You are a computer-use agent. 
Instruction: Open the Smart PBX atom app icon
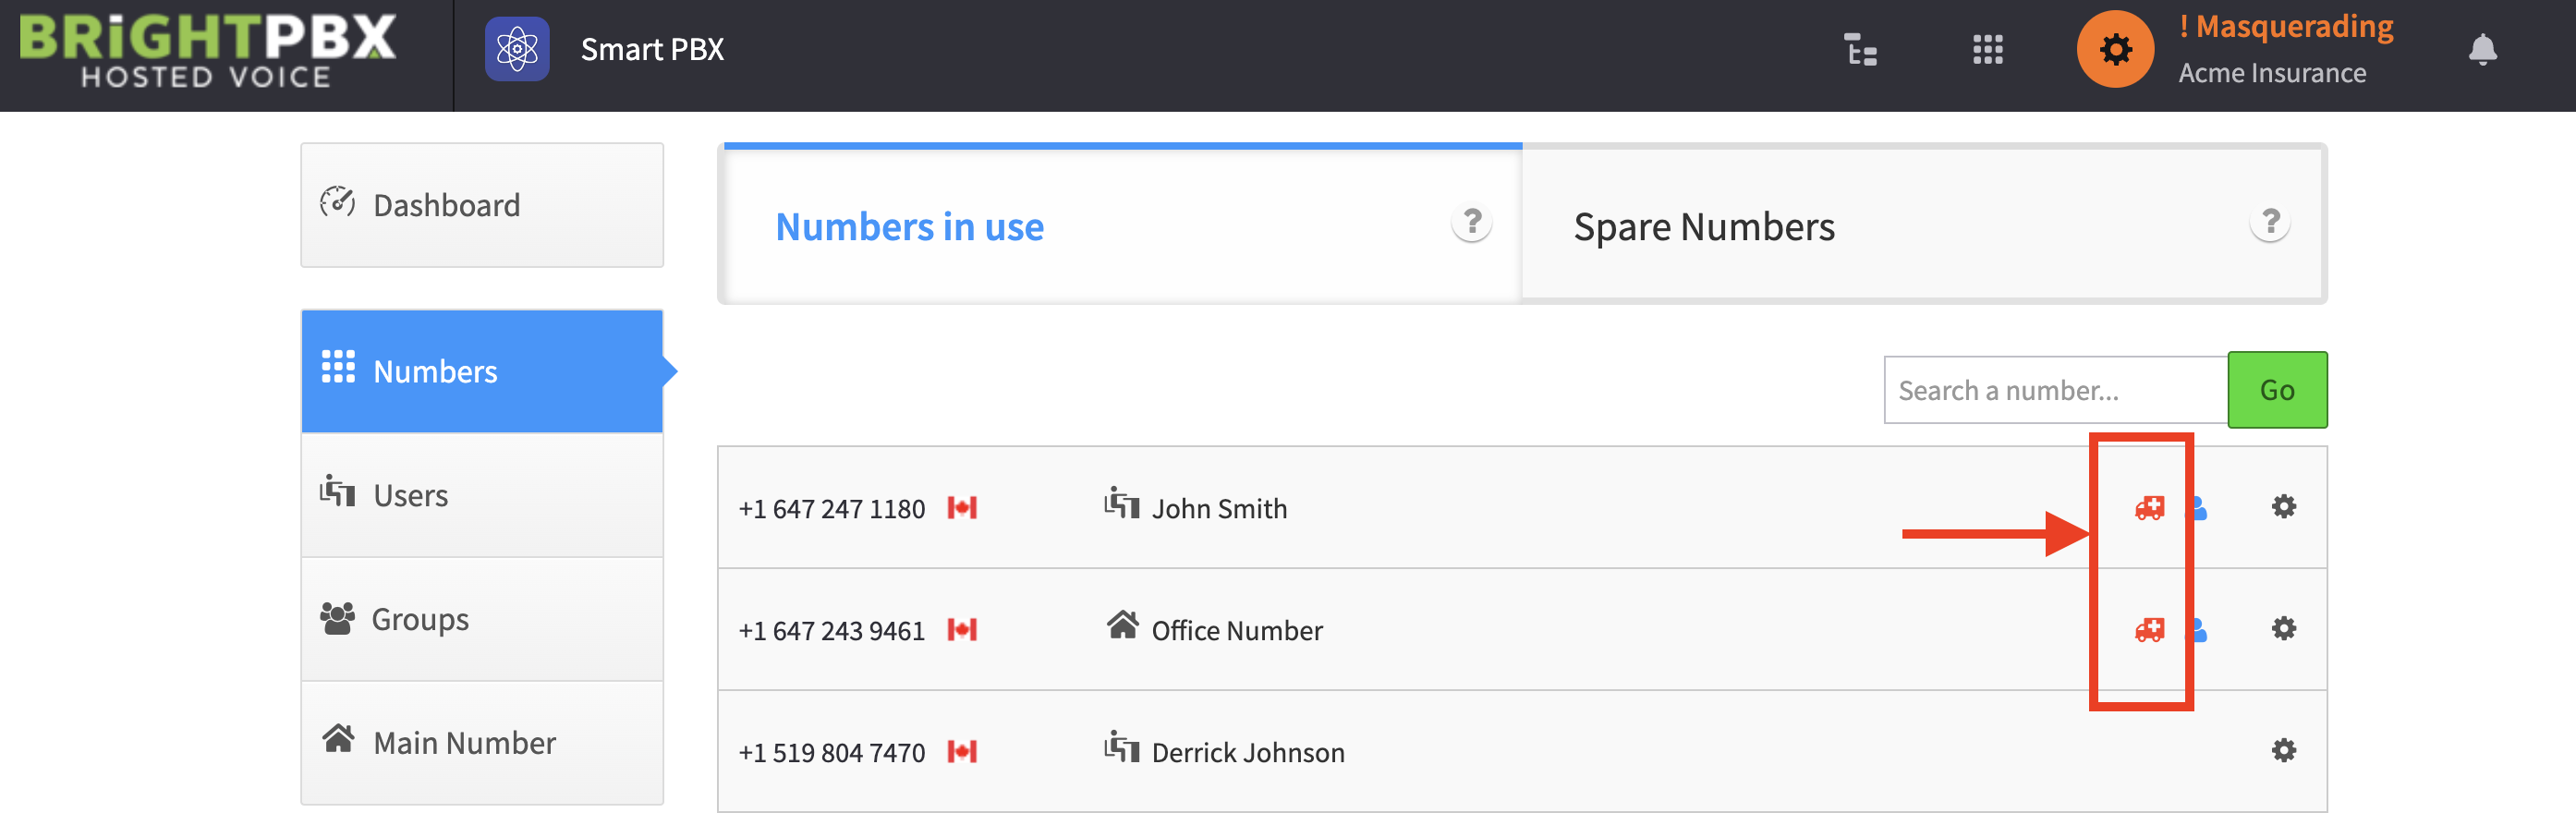click(x=517, y=49)
